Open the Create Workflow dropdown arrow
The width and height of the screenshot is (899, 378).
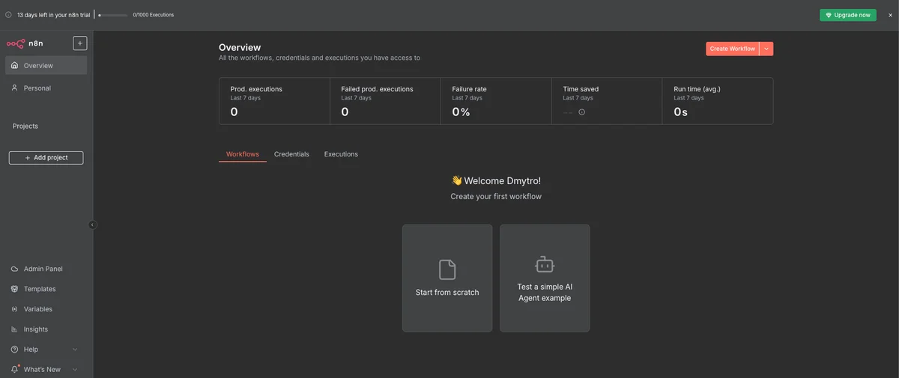pyautogui.click(x=766, y=49)
